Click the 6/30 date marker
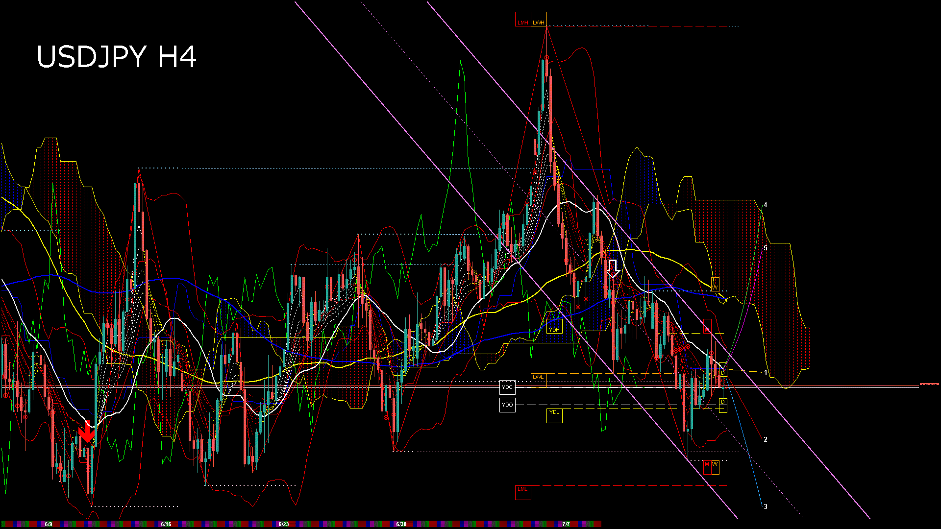Screen dimensions: 941x529 401,524
